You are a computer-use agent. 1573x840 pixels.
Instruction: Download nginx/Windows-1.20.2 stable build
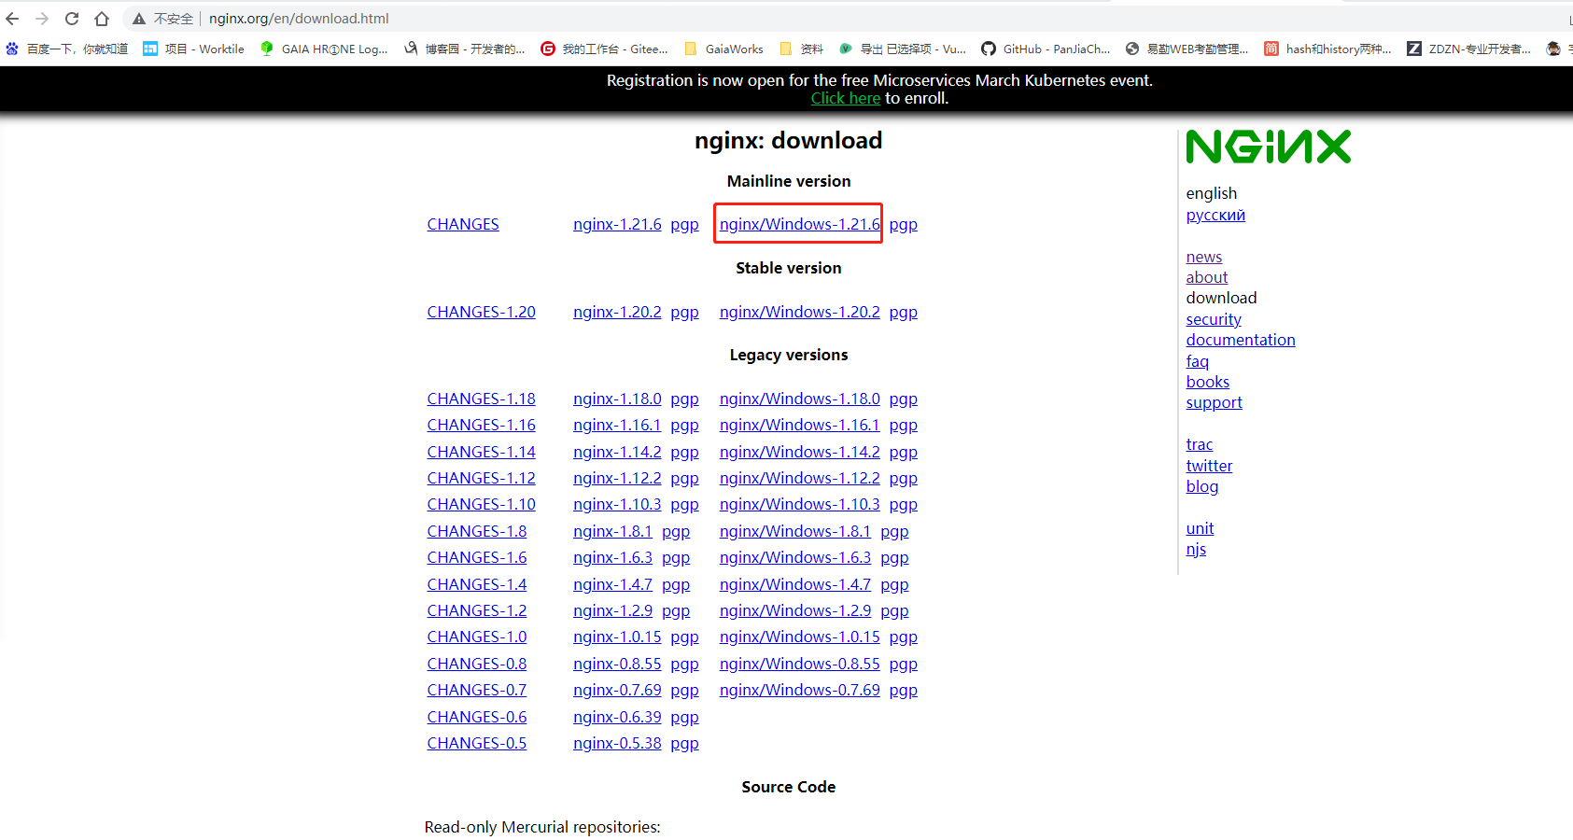800,312
